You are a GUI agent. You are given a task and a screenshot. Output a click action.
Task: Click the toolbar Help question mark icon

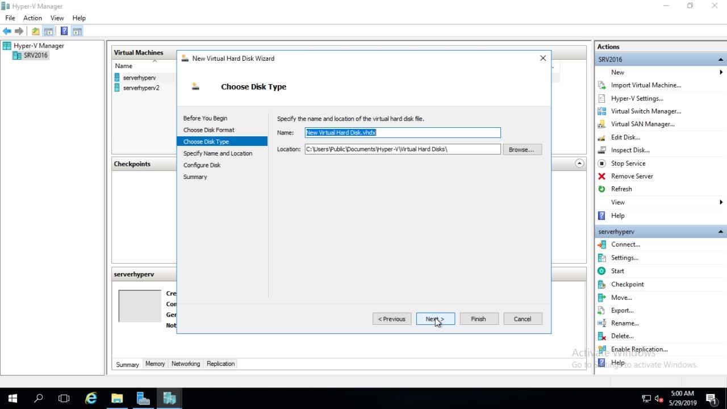click(x=64, y=31)
